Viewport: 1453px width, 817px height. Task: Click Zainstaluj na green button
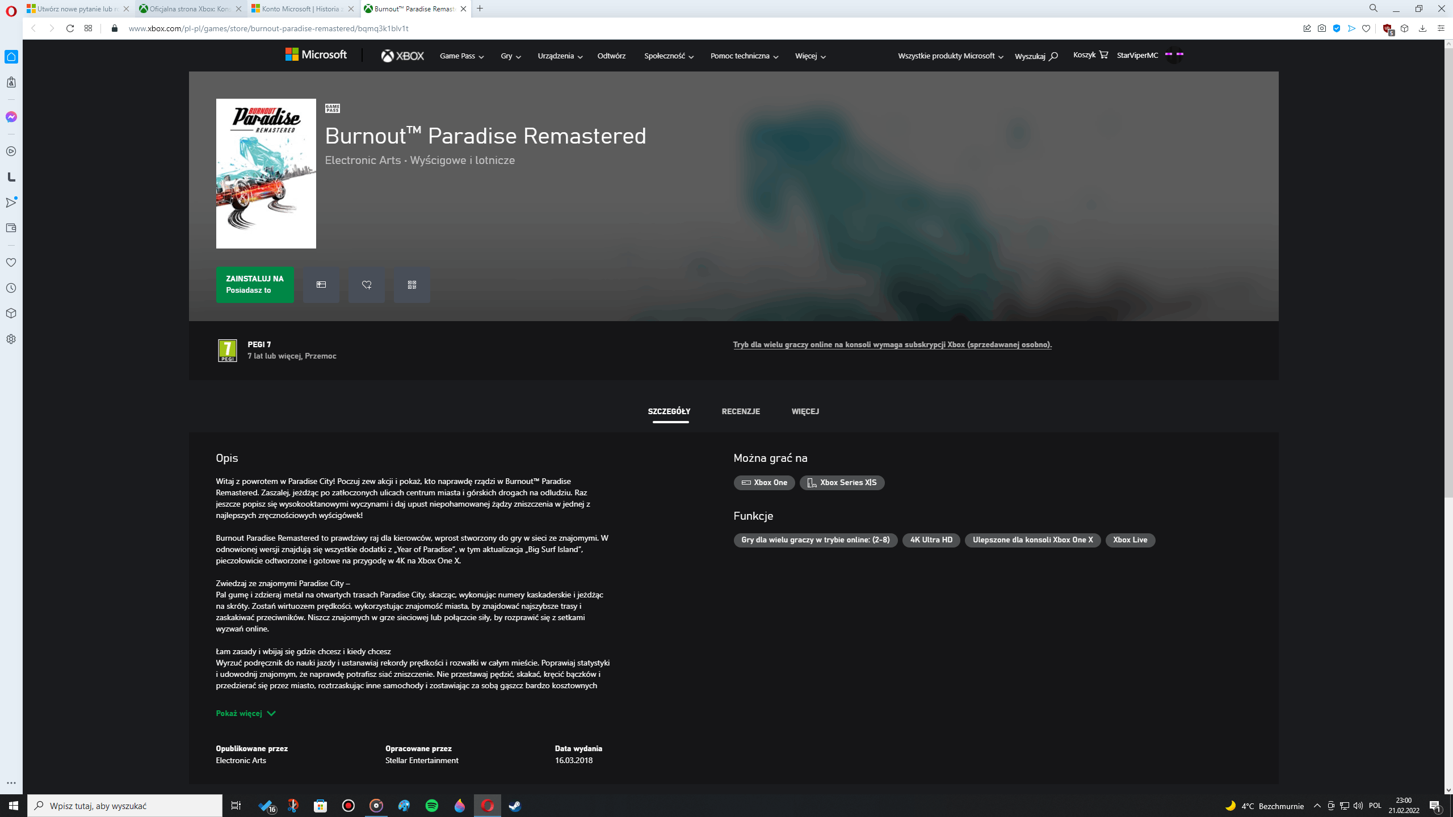tap(255, 285)
